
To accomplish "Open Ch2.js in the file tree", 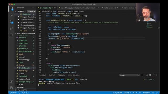I will (x=25, y=62).
